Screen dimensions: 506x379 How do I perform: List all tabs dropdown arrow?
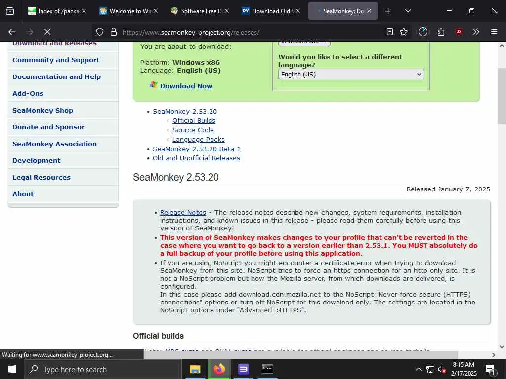pyautogui.click(x=408, y=11)
